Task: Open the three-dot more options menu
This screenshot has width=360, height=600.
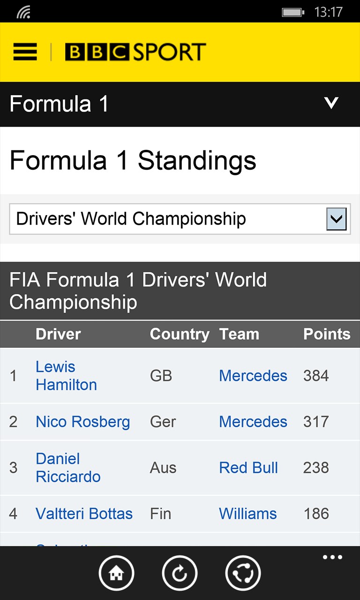Action: pos(332,557)
